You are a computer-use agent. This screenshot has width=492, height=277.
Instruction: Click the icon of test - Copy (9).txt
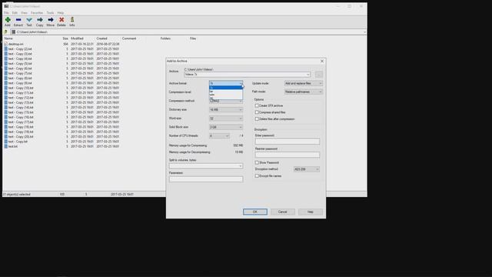[x=5, y=83]
